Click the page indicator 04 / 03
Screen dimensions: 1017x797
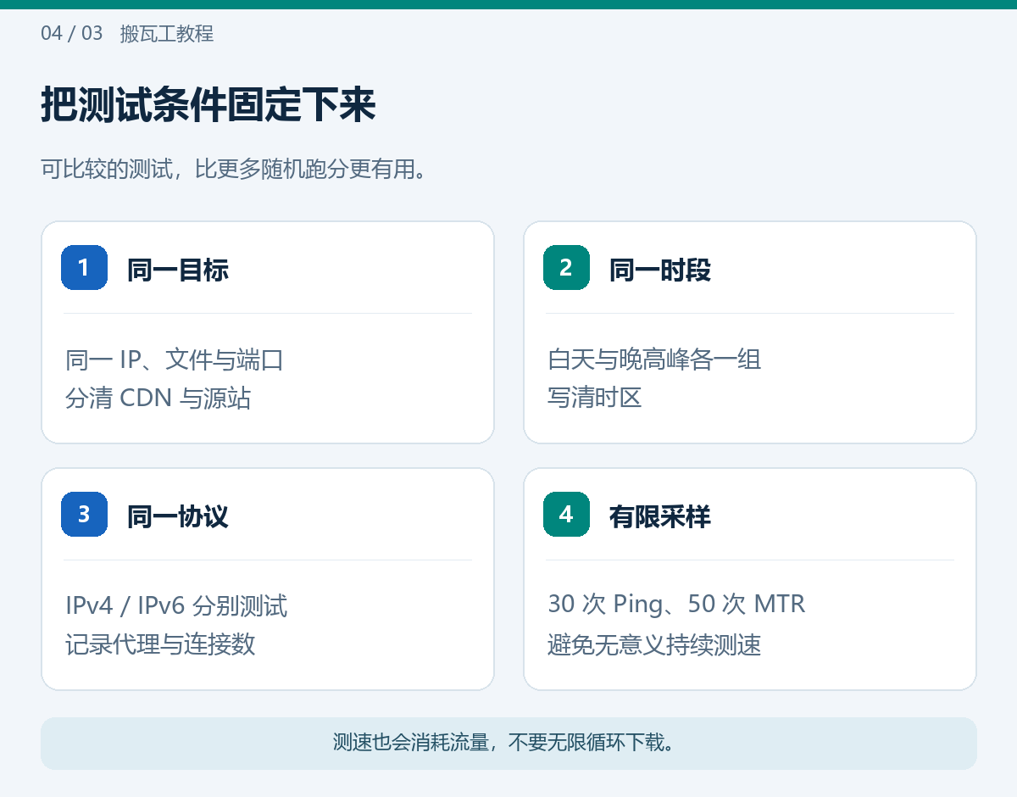point(72,34)
